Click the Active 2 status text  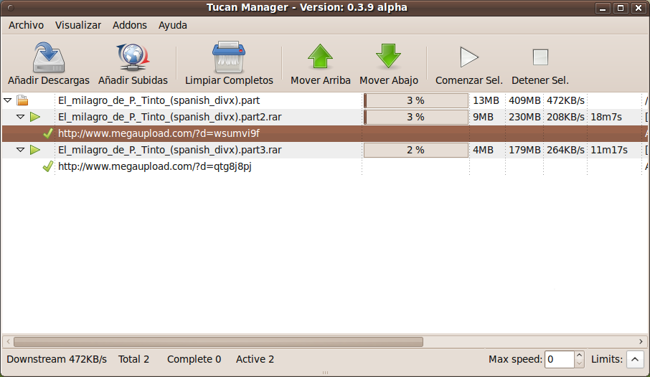pyautogui.click(x=255, y=359)
